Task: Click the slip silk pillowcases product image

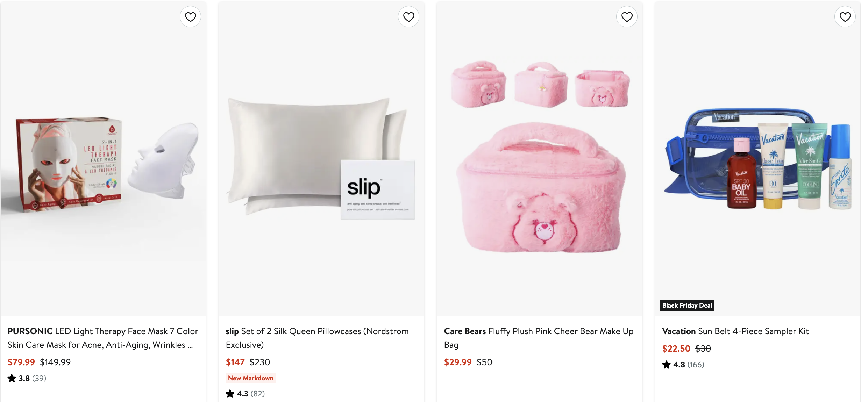Action: (321, 157)
